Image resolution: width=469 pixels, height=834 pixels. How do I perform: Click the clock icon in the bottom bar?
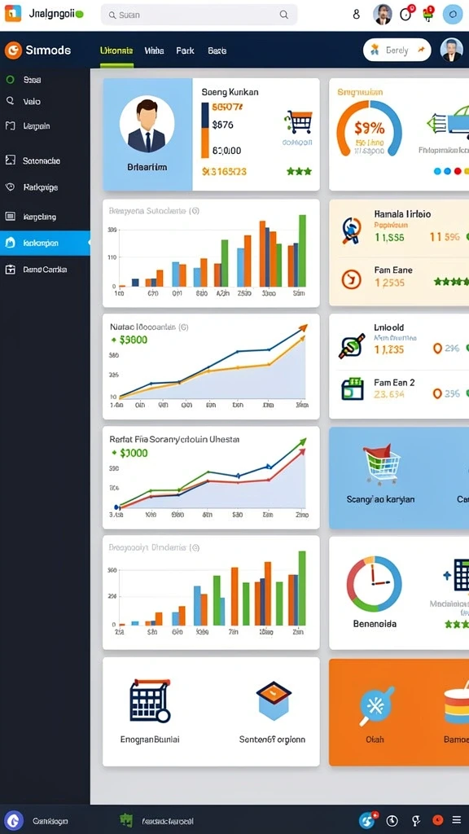click(x=392, y=821)
